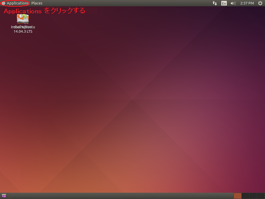Open the Applications menu
This screenshot has width=265, height=199.
[x=15, y=3]
